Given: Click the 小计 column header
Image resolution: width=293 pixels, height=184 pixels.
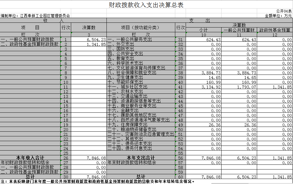Looking at the screenshot, I should (203, 30).
